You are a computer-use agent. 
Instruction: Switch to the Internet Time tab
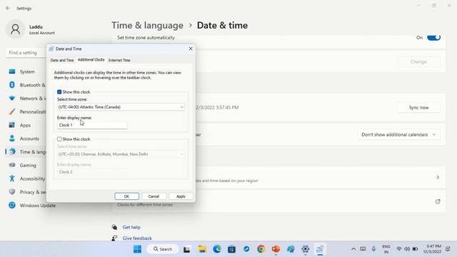[x=119, y=60]
